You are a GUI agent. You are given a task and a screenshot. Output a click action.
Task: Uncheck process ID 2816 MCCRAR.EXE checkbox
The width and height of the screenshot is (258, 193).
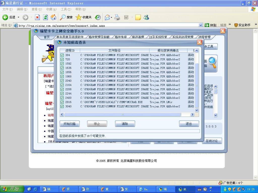tap(62, 102)
